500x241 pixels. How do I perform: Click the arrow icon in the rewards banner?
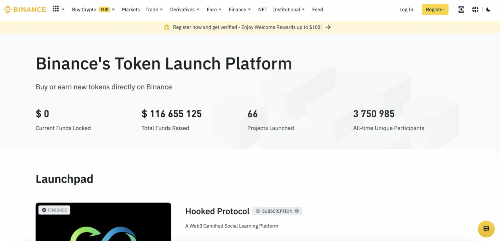coord(328,27)
